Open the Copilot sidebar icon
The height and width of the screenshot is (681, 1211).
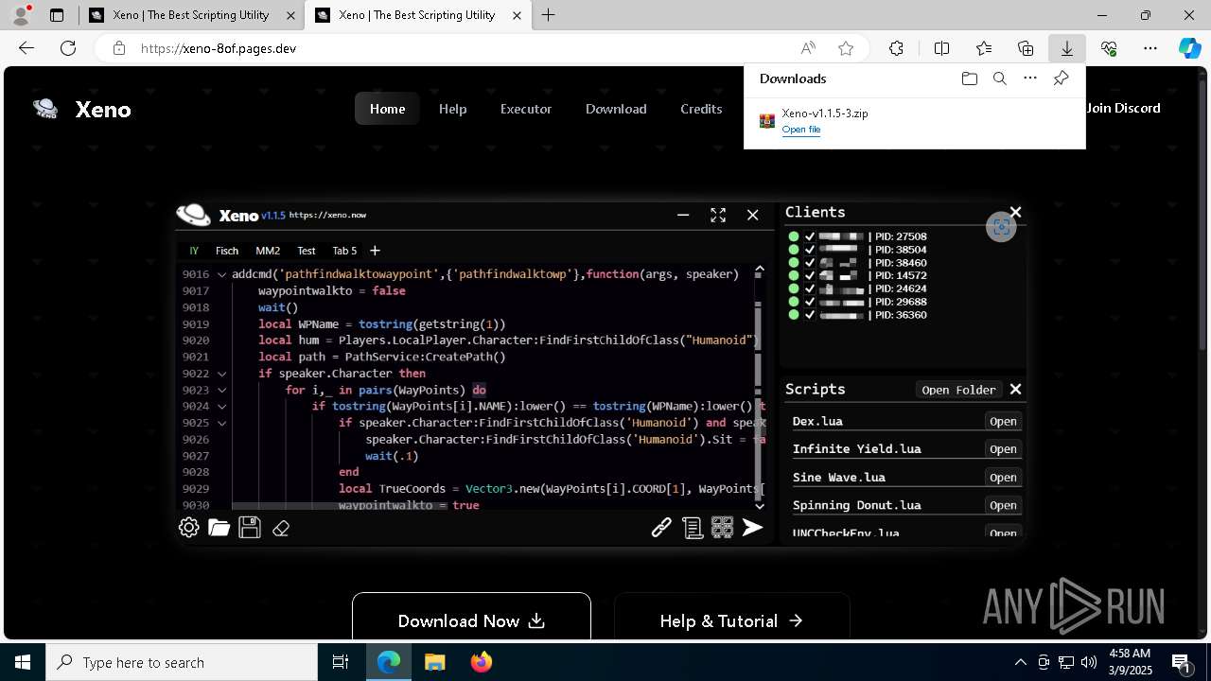pos(1189,48)
